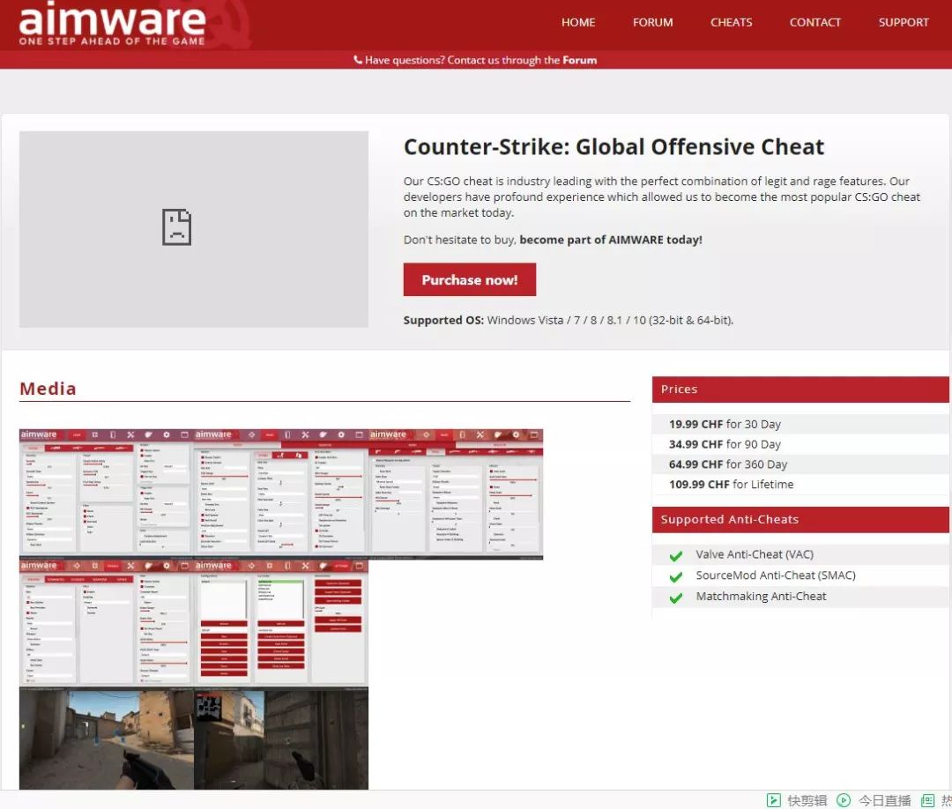The width and height of the screenshot is (952, 809).
Task: Open the first menu screenshot thumbnail in Media
Action: 106,494
